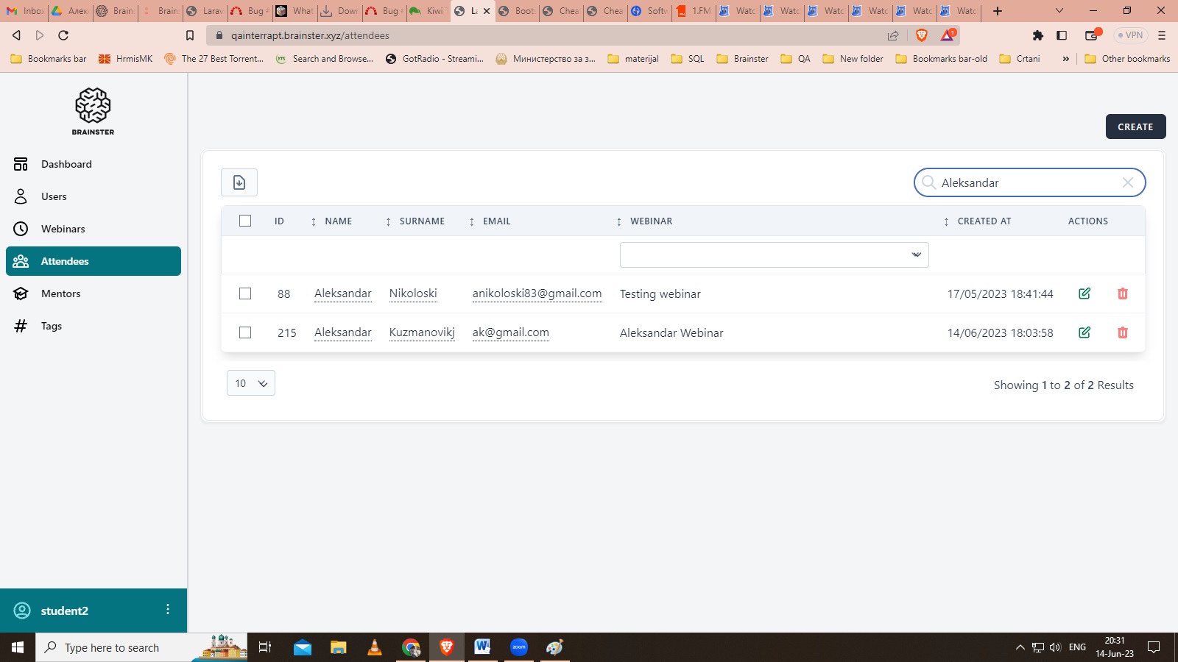The image size is (1178, 662).
Task: Expand the rows per page dropdown
Action: point(251,383)
